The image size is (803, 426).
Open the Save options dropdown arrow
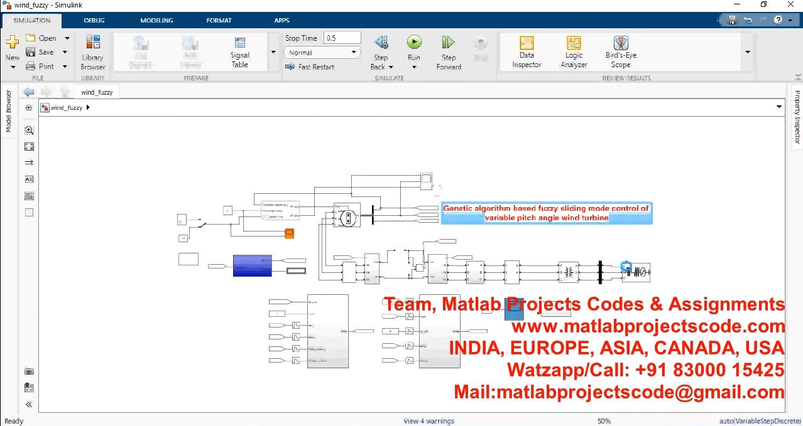(65, 52)
